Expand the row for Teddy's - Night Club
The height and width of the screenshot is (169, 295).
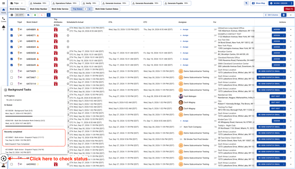point(291,127)
